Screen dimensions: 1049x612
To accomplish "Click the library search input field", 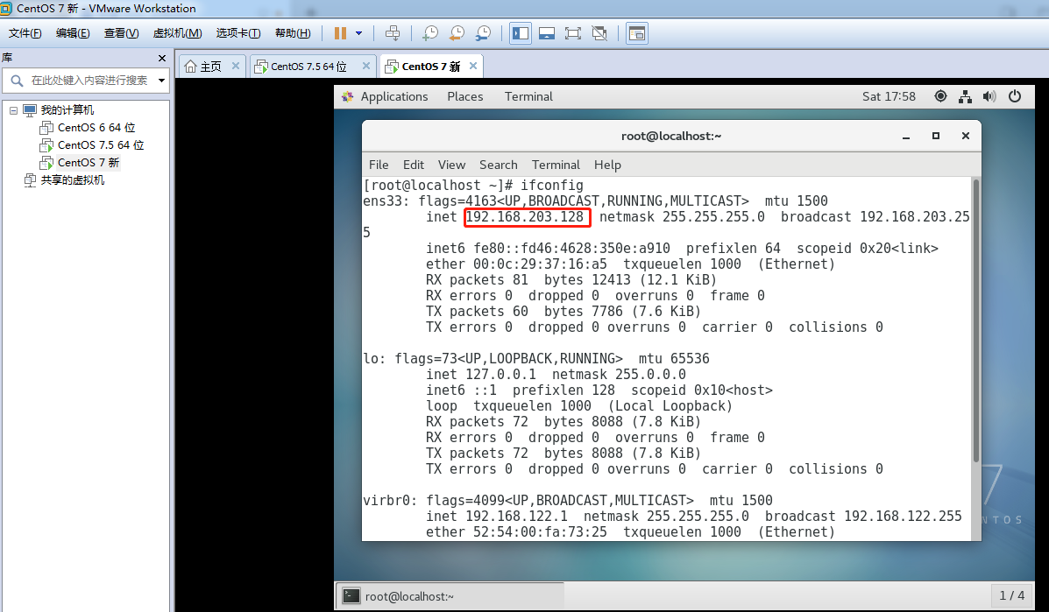I will (89, 81).
